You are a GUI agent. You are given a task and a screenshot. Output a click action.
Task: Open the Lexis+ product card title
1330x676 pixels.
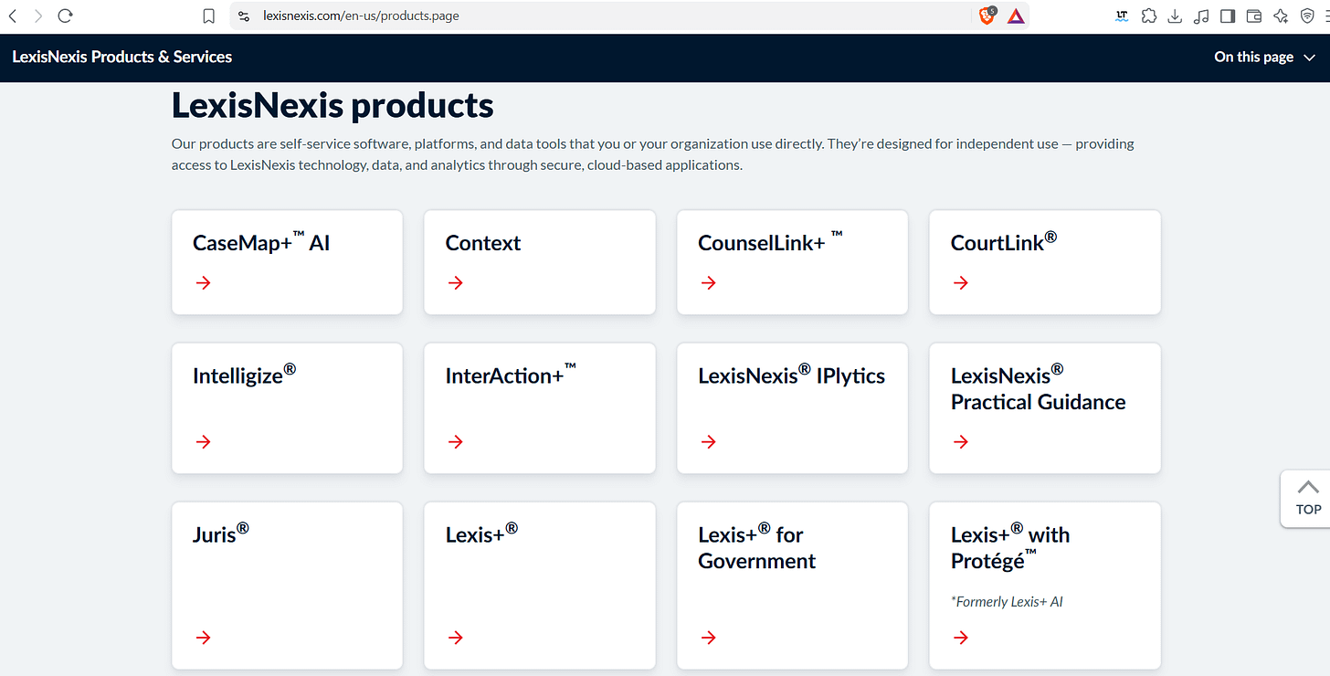pos(481,533)
